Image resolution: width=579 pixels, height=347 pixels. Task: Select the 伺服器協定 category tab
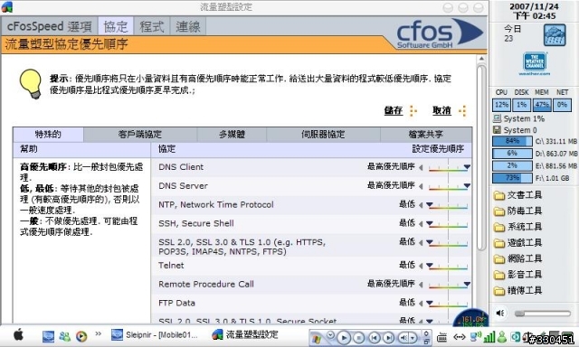[x=323, y=135]
